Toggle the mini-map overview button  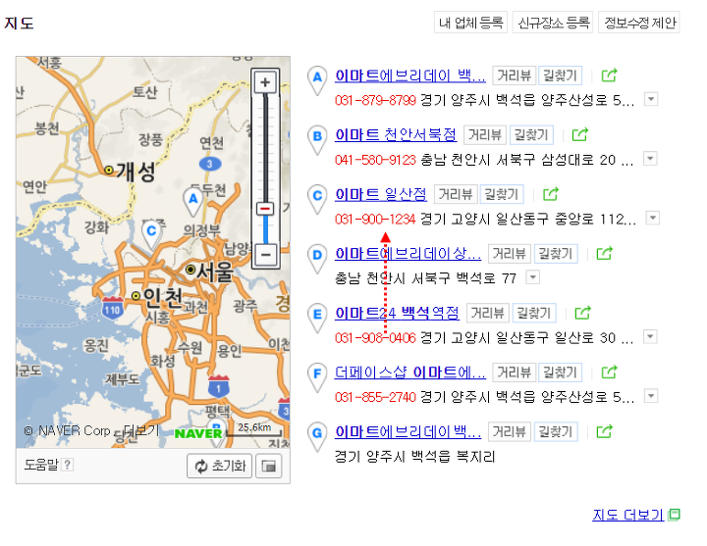pyautogui.click(x=269, y=466)
